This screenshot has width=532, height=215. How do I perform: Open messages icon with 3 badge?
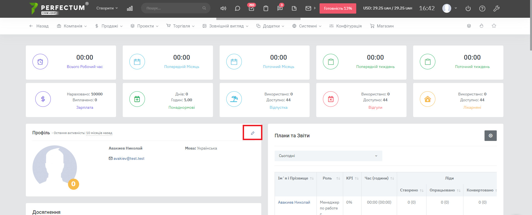click(280, 8)
